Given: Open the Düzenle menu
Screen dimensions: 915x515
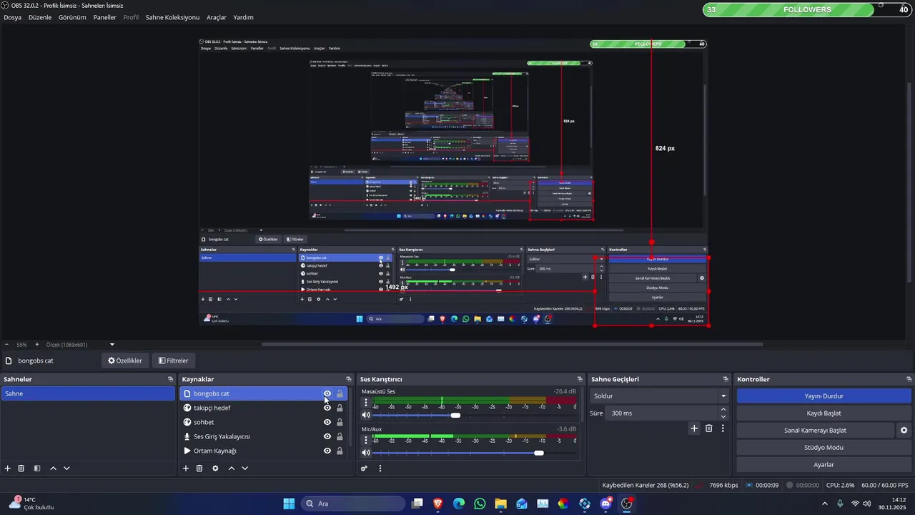Looking at the screenshot, I should [x=40, y=17].
